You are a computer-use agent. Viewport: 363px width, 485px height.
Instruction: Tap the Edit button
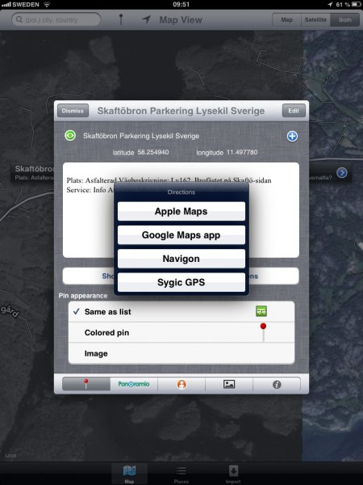[294, 111]
